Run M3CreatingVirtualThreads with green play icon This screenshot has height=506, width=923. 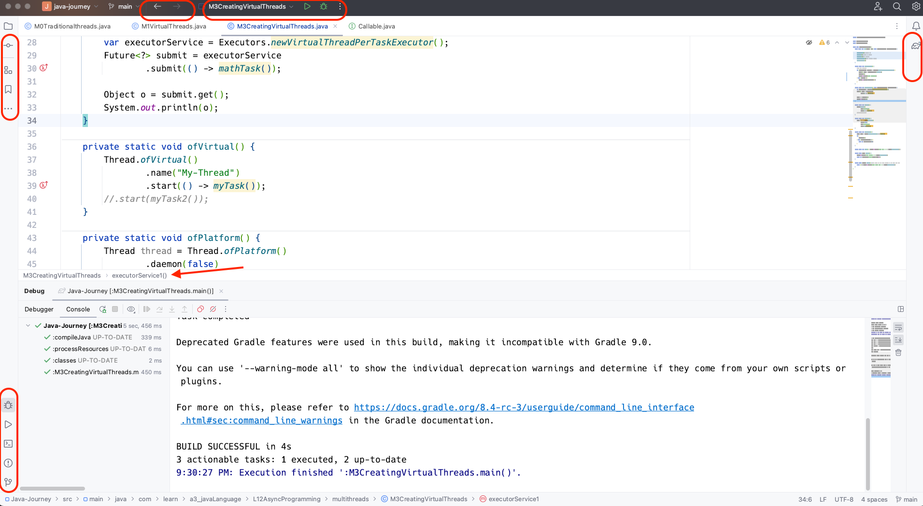[307, 6]
